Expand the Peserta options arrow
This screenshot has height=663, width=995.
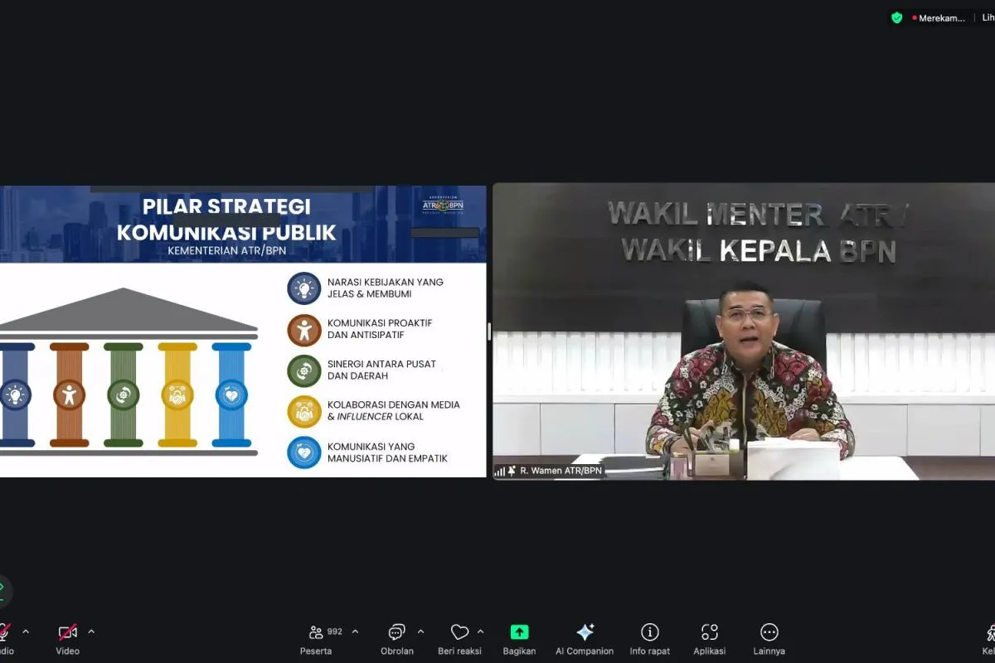355,632
